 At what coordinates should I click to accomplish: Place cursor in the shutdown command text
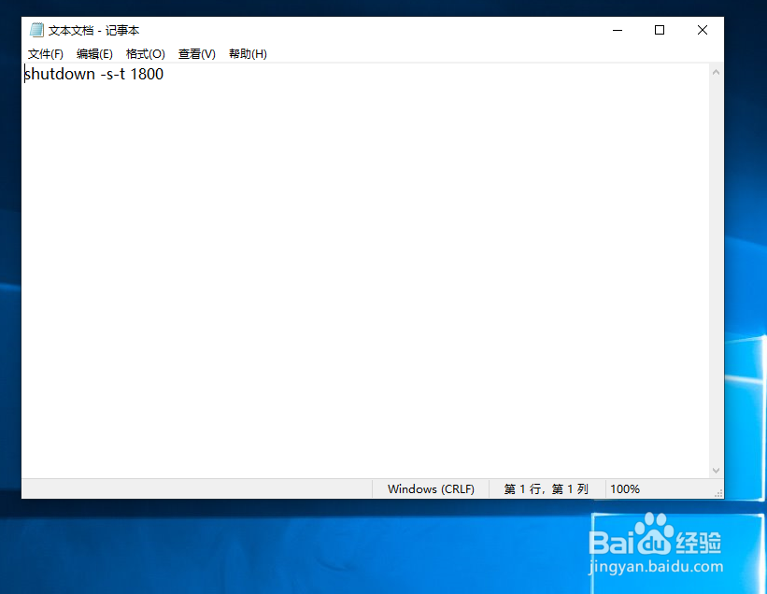coord(93,74)
